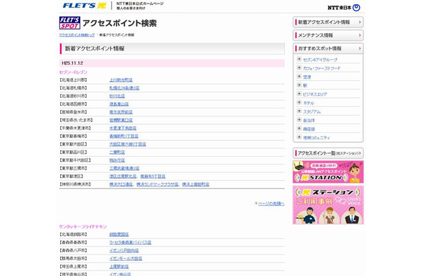
Task: Expand the 自治体 plus icon
Action: pyautogui.click(x=299, y=120)
